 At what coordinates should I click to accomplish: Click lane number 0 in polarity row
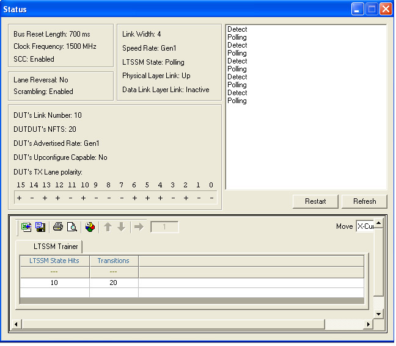point(211,186)
